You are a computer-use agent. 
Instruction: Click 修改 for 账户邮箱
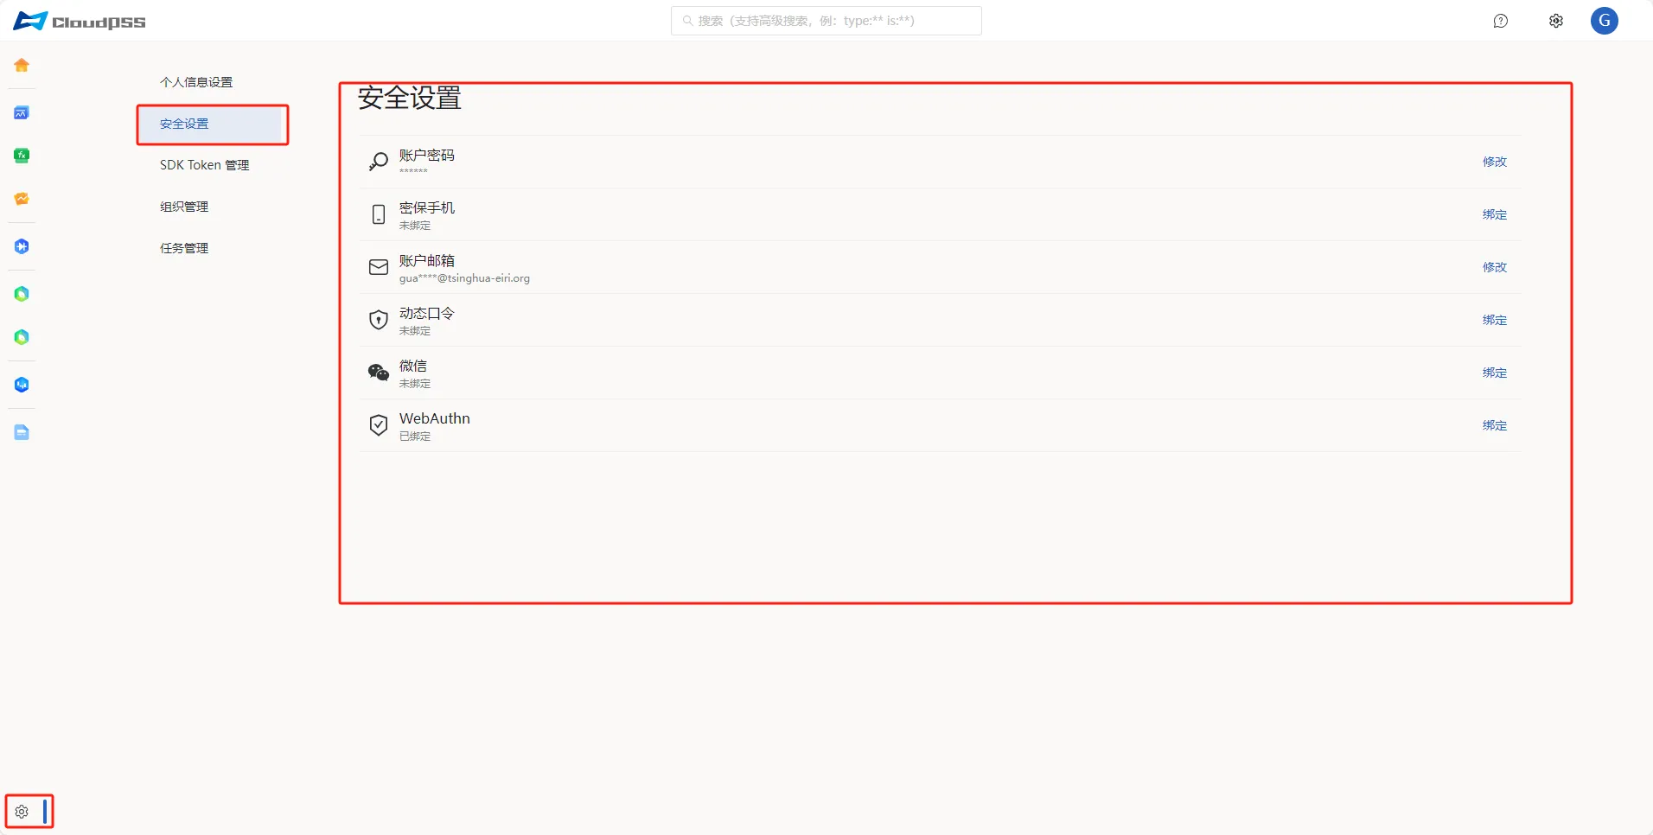[1495, 267]
